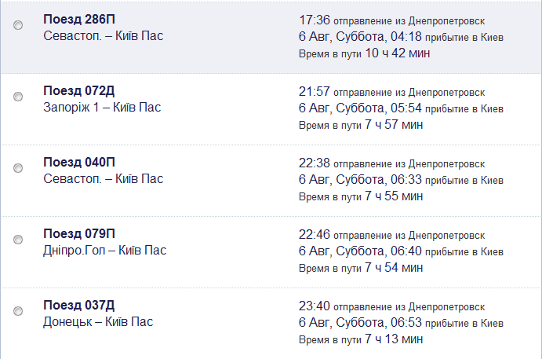The height and width of the screenshot is (359, 542).
Task: Click route Запоріж 1 – Київ Пас
Action: coord(102,108)
